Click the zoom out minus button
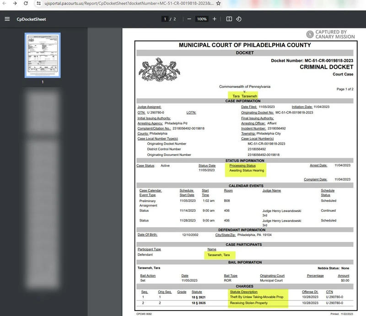 pyautogui.click(x=189, y=19)
